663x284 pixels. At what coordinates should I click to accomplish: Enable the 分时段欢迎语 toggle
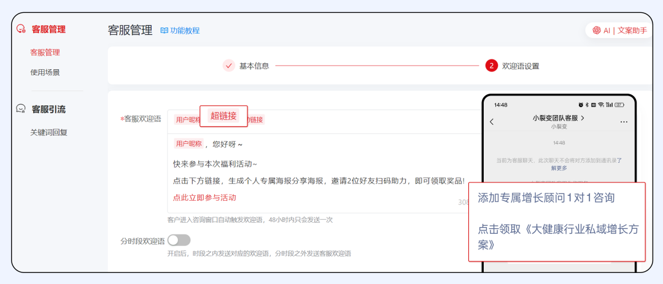pyautogui.click(x=179, y=240)
